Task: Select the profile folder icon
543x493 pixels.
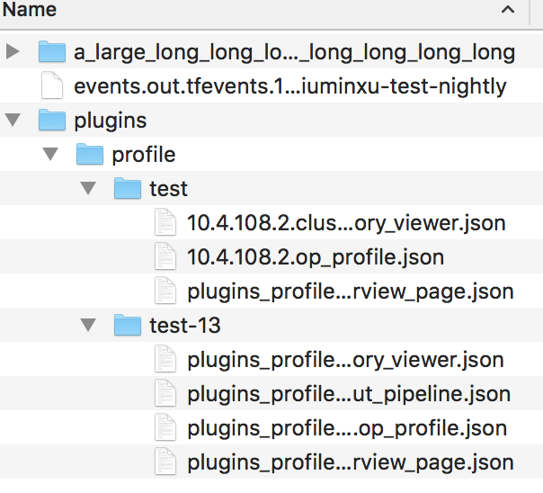Action: 90,154
